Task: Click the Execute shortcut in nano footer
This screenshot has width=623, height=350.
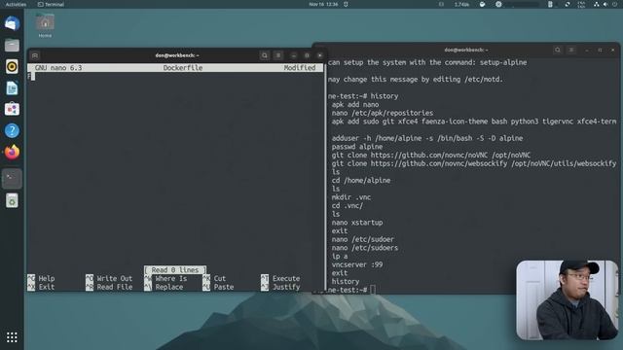Action: click(x=280, y=279)
